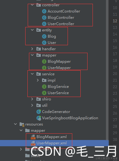
Task: Select BlogController in the project tree
Action: (61, 18)
